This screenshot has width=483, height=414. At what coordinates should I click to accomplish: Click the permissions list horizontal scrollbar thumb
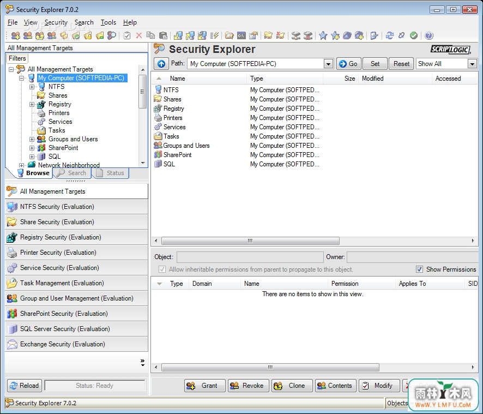click(270, 367)
